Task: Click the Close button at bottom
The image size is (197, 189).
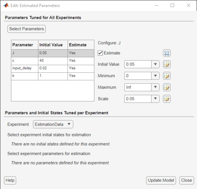Action: pyautogui.click(x=186, y=180)
